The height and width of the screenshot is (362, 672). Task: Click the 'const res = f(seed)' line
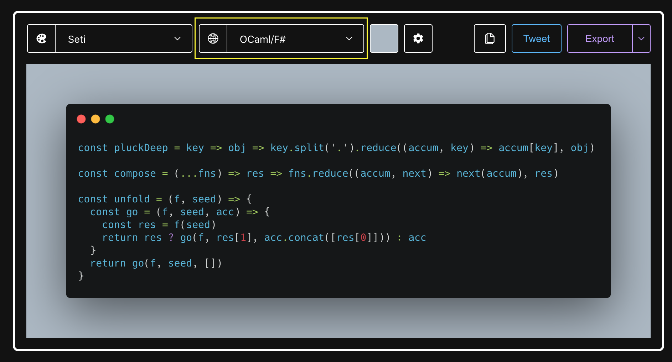159,225
